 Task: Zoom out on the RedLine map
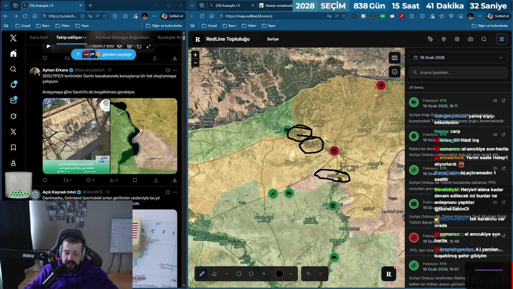point(195,63)
